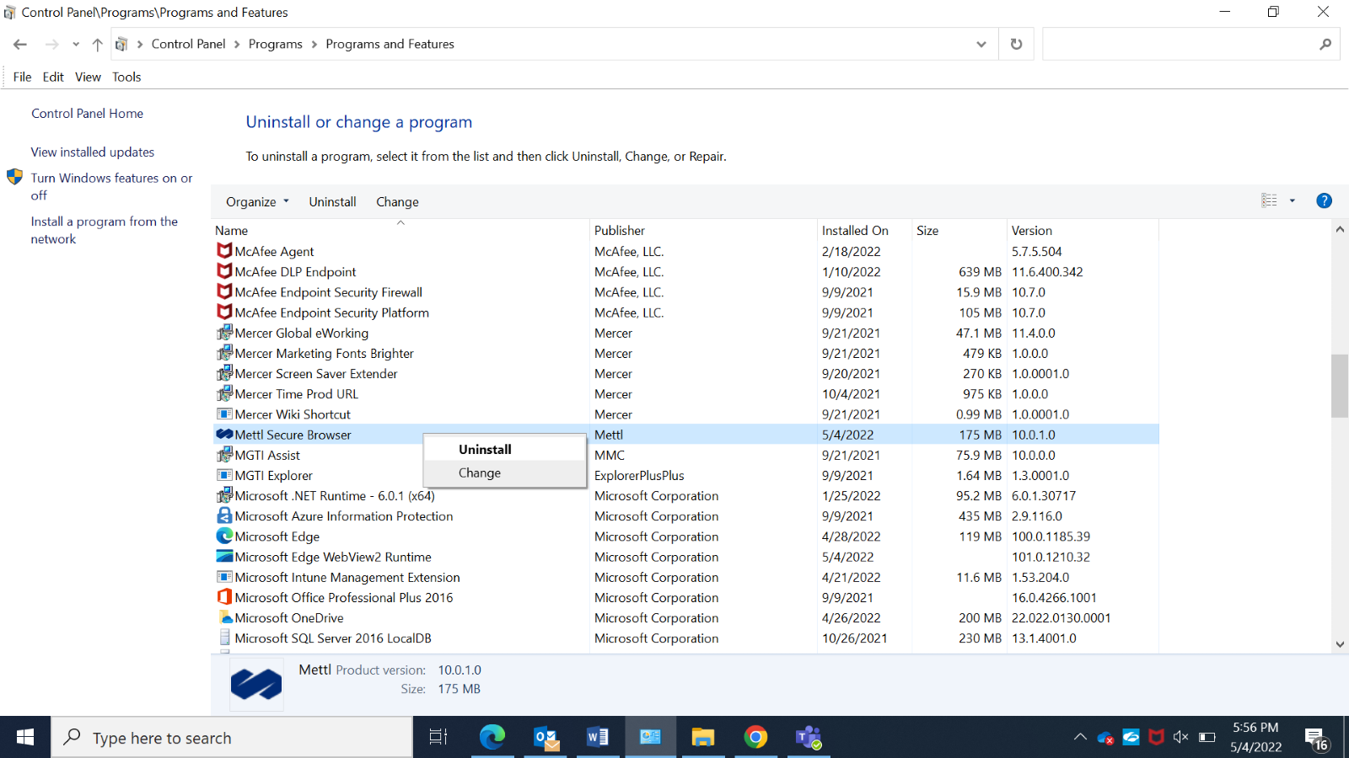The image size is (1349, 758).
Task: Open Microsoft Teams from the taskbar
Action: [809, 737]
